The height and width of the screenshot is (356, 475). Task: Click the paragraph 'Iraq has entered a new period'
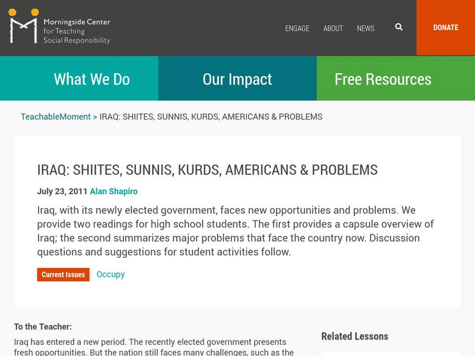coord(154,347)
